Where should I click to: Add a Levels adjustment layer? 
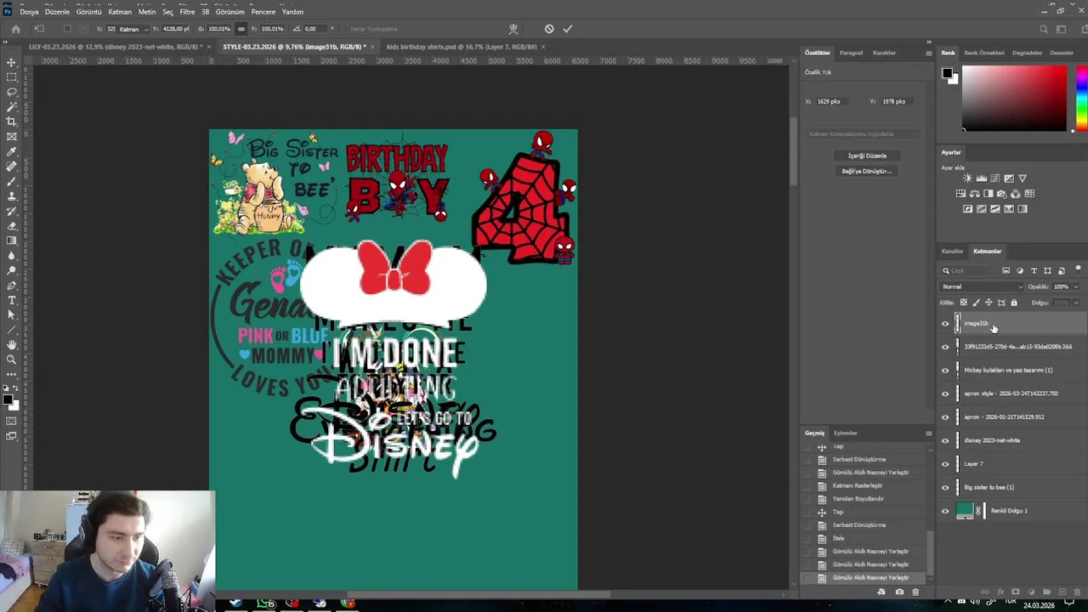pyautogui.click(x=981, y=178)
